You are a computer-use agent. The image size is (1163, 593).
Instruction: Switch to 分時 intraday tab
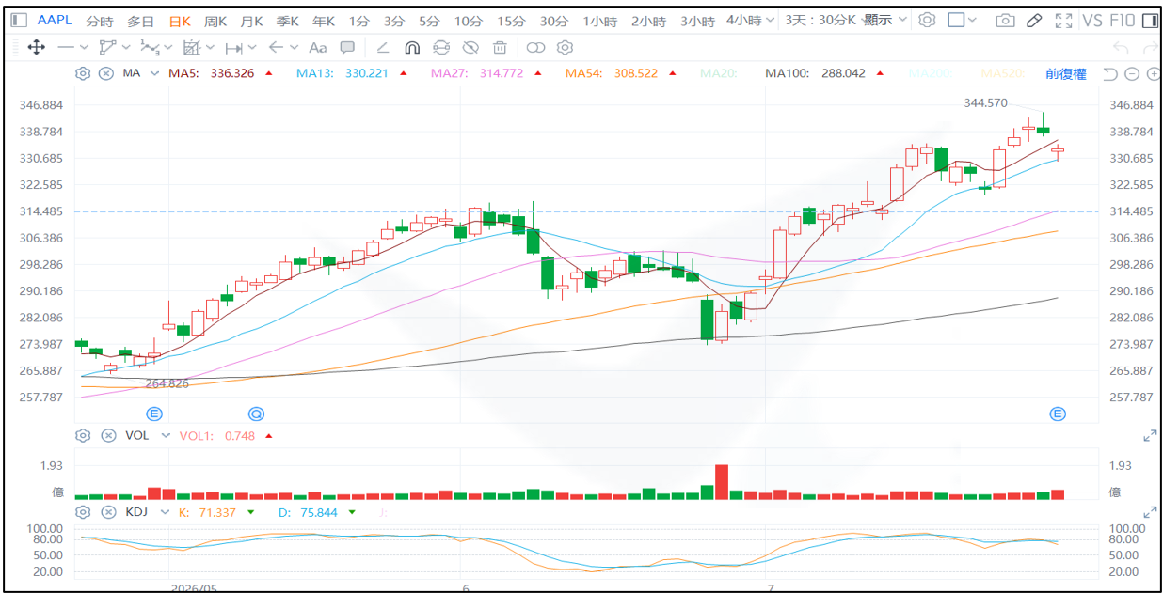[99, 20]
